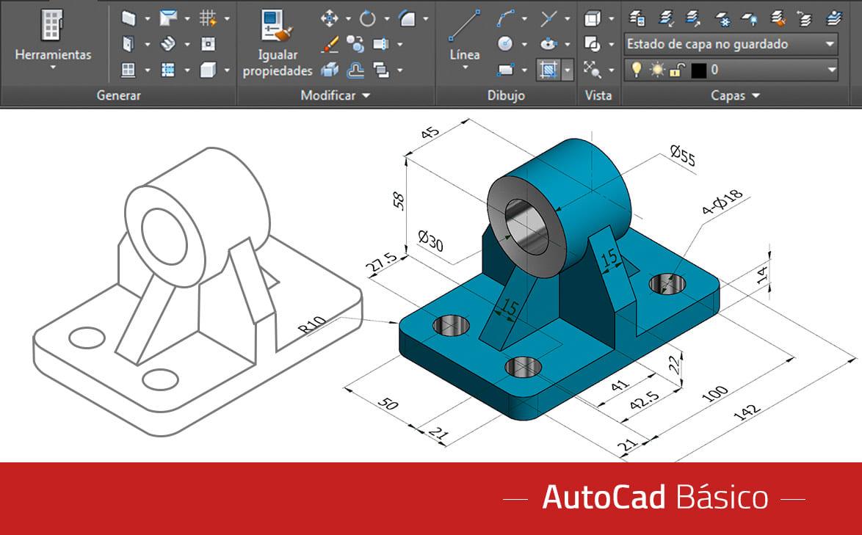Viewport: 862px width, 535px height.
Task: Select the Línea drawing tool
Action: (x=465, y=26)
